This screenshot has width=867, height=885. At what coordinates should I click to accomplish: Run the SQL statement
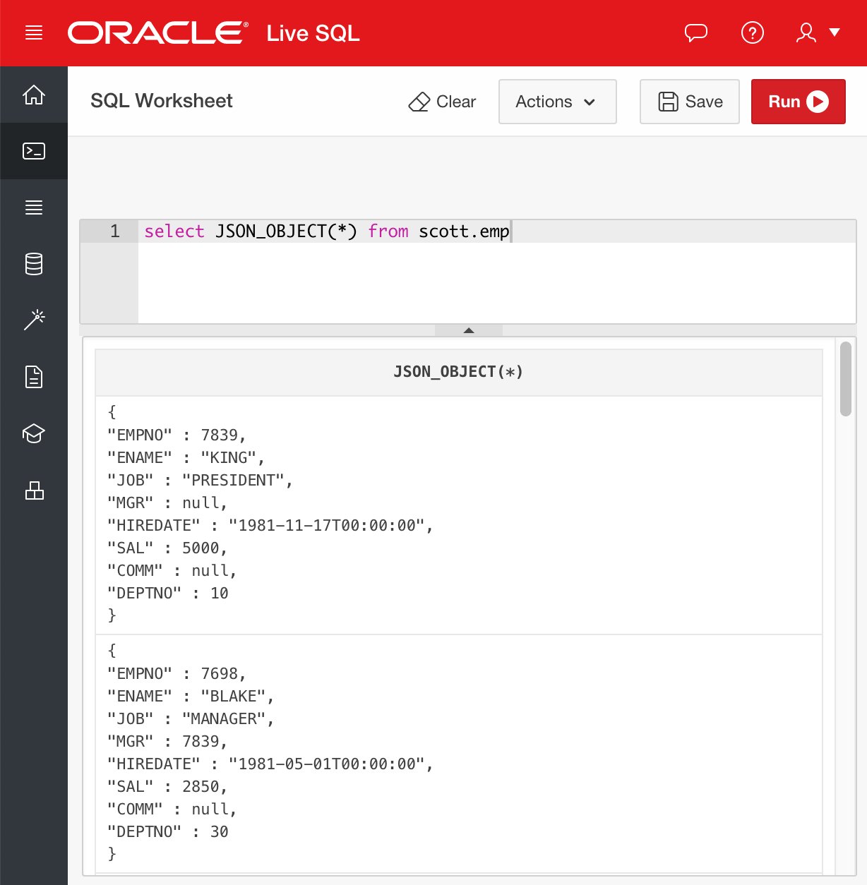(x=799, y=102)
